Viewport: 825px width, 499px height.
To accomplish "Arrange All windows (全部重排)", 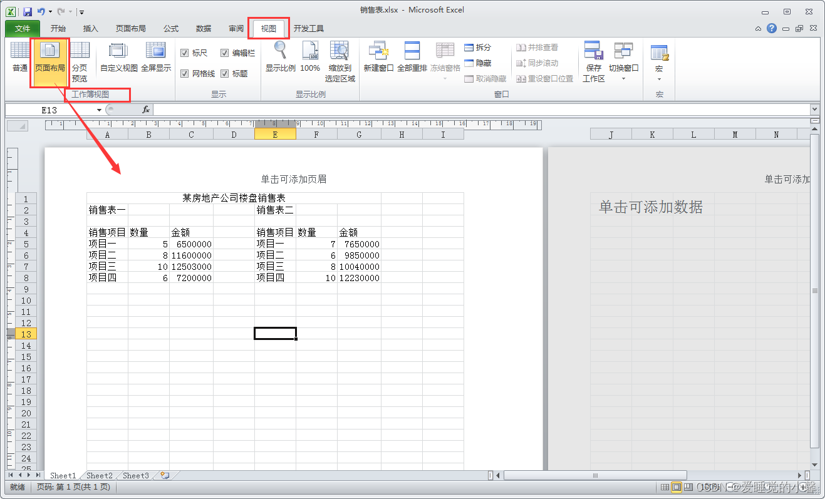I will pos(412,56).
